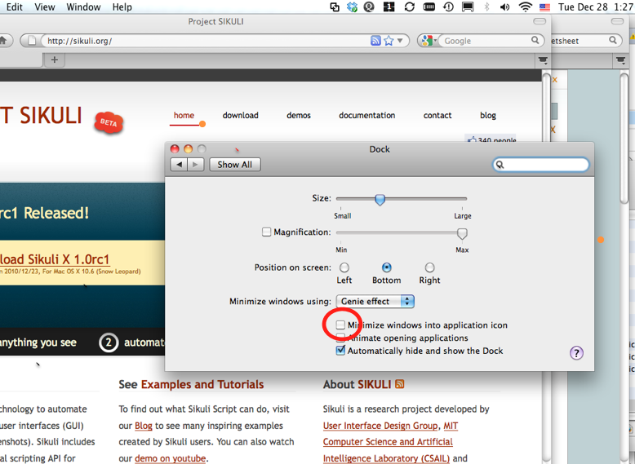Open the Genie effect dropdown
The width and height of the screenshot is (635, 464).
[375, 301]
